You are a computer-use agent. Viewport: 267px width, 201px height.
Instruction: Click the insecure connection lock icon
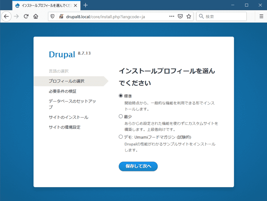click(x=61, y=16)
